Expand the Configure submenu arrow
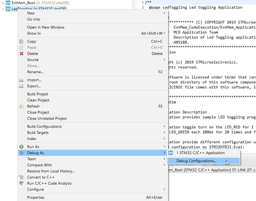Image resolution: width=256 pixels, height=201 pixels. pos(165,189)
